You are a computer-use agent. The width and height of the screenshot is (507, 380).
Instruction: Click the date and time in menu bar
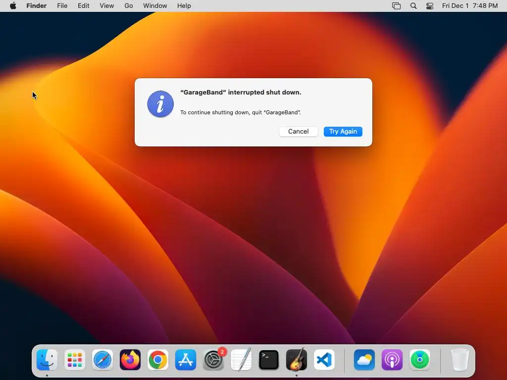(470, 6)
